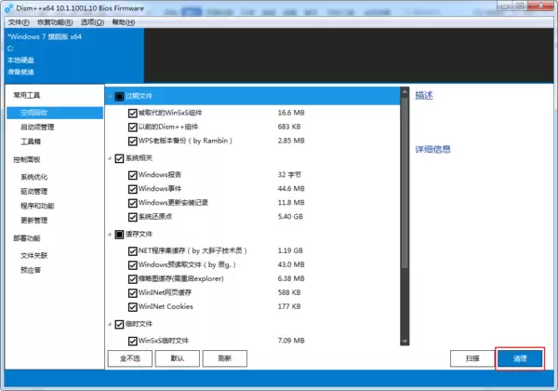Open 驱动管理 in the sidebar

pos(33,192)
